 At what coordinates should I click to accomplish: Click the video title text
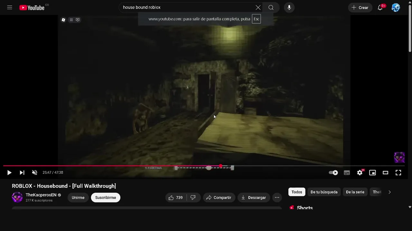(x=64, y=186)
